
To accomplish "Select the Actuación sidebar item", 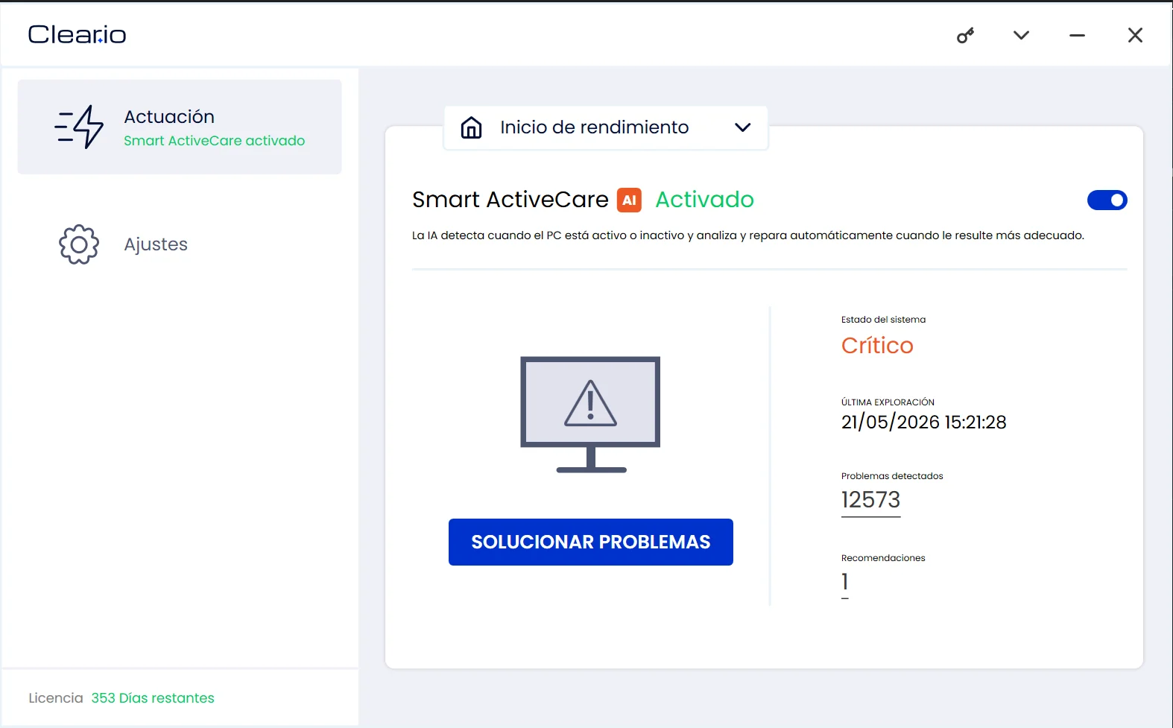I will (180, 127).
